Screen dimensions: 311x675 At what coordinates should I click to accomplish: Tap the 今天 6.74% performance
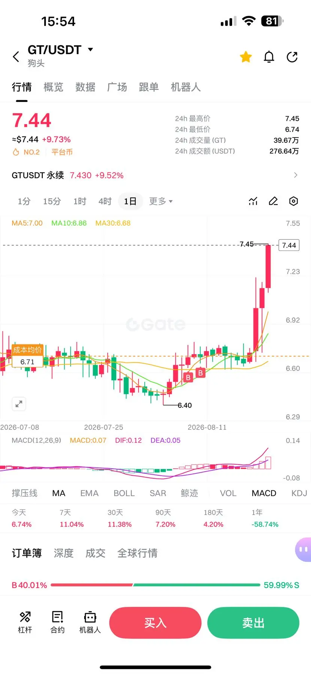tap(21, 518)
